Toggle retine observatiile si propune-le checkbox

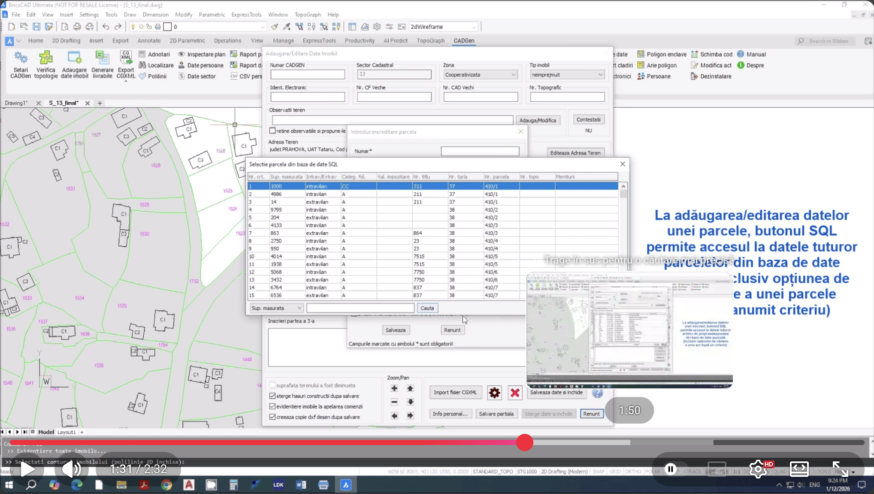point(272,131)
